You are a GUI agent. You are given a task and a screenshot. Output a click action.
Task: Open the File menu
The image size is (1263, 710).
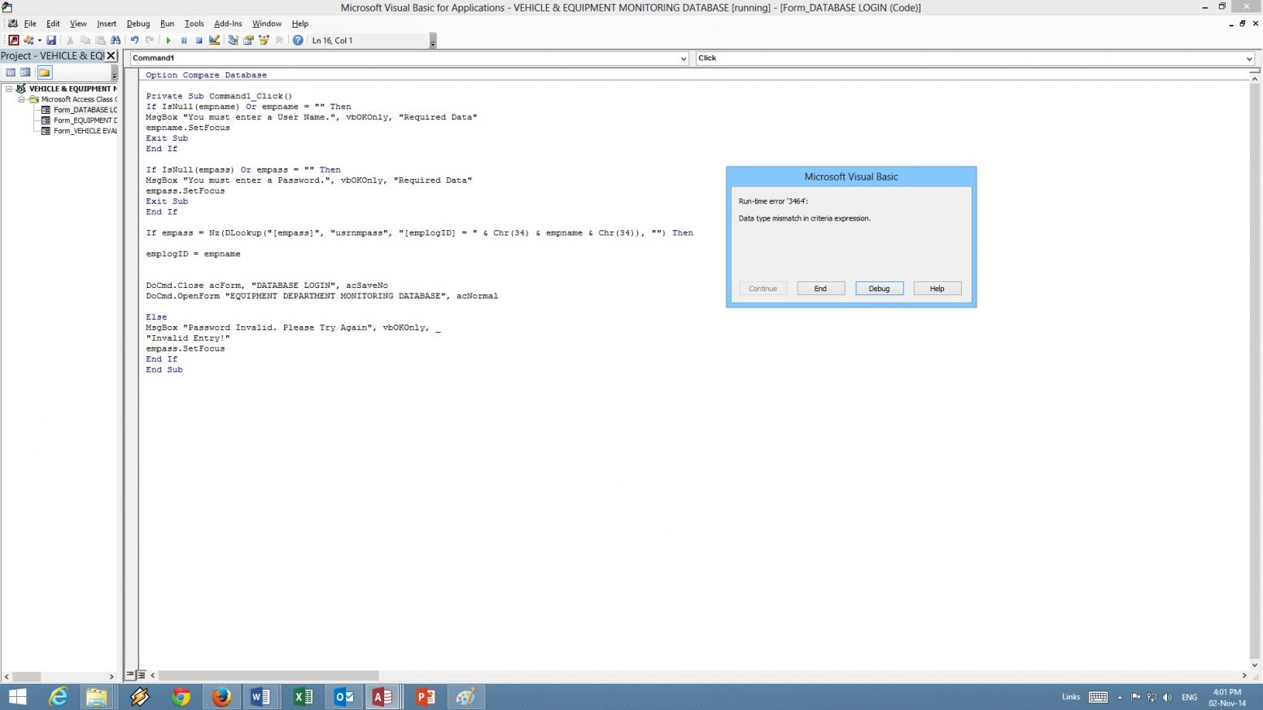coord(30,24)
